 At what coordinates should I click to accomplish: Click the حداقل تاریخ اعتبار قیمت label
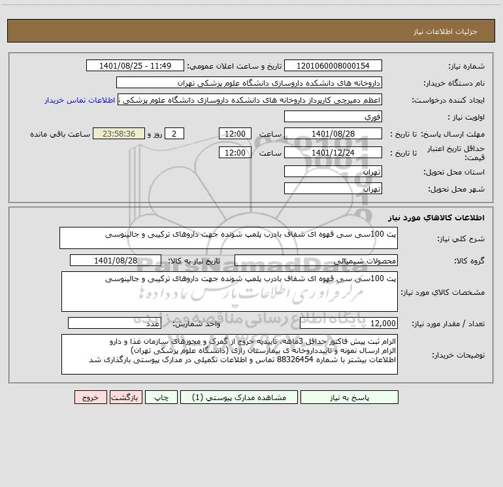pos(456,153)
